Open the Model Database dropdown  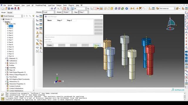[x=12, y=16]
